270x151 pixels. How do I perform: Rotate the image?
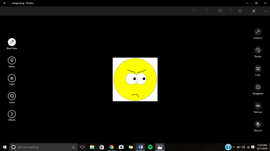pyautogui.click(x=258, y=50)
